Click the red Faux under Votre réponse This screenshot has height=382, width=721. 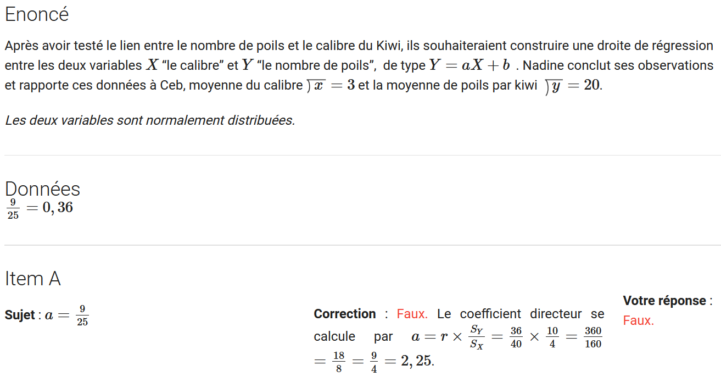pos(638,320)
